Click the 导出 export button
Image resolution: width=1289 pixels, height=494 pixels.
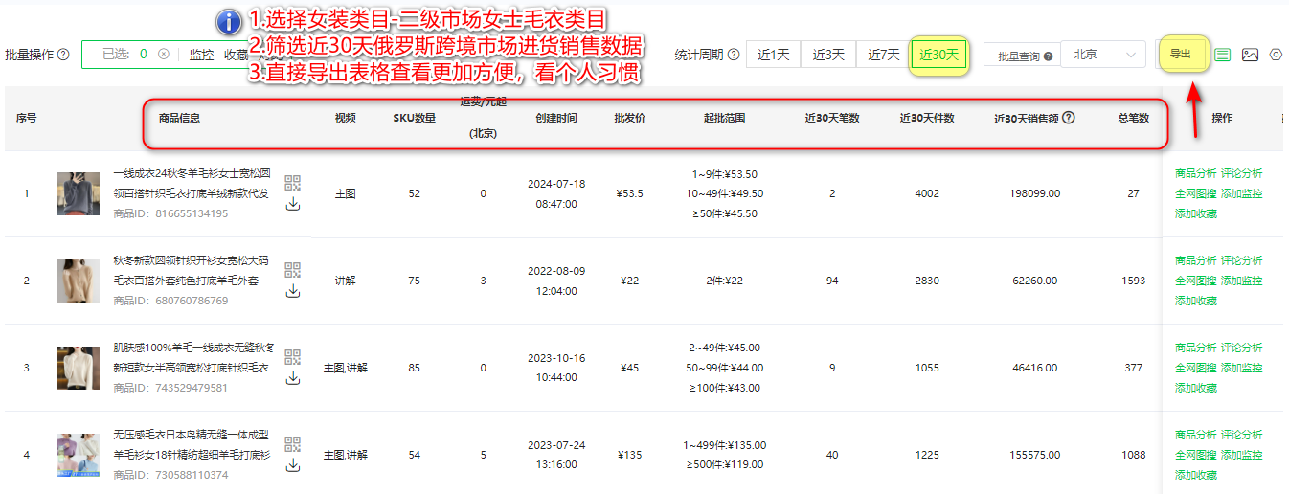tap(1181, 55)
